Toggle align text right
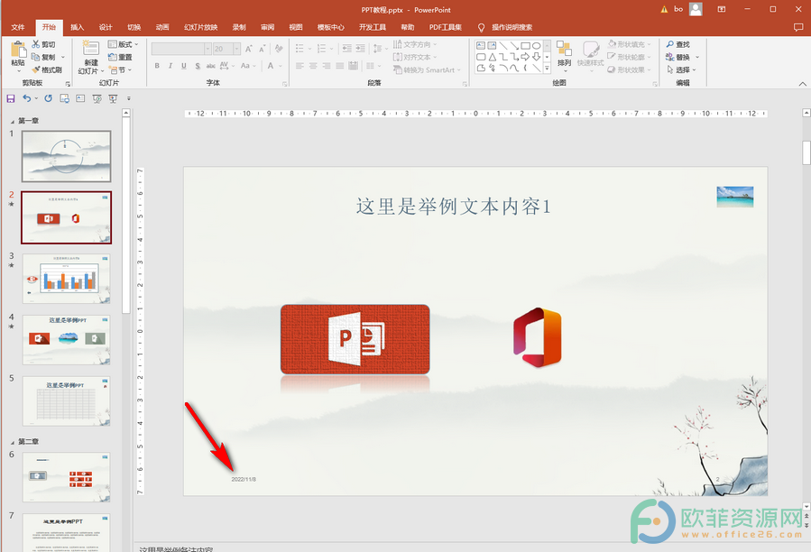 pos(327,66)
